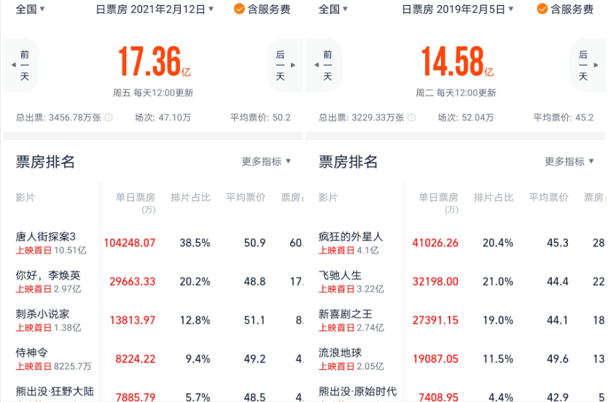The height and width of the screenshot is (402, 608).
Task: Click 票房排名 heading in 2021 panel
Action: 45,162
